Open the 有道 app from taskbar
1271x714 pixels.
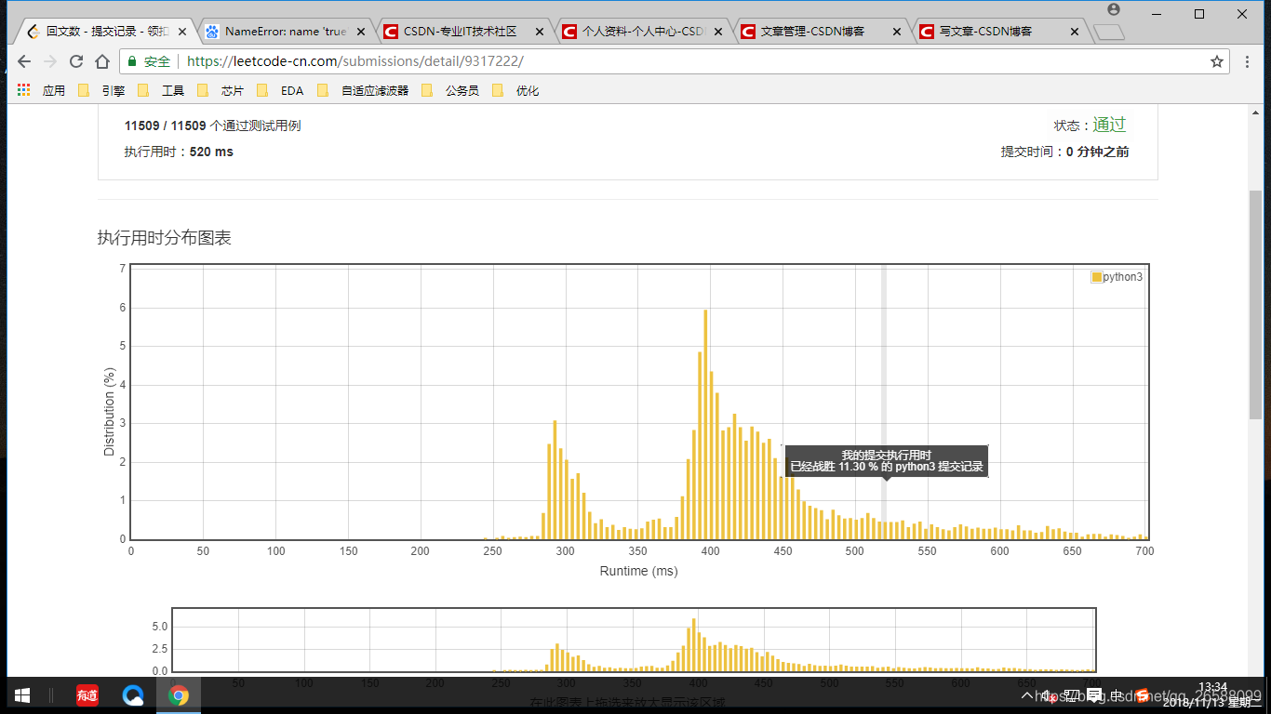point(87,694)
